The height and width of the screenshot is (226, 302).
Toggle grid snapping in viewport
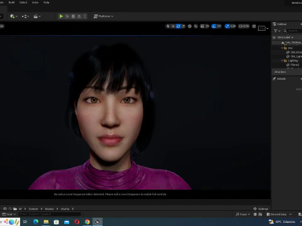click(x=202, y=26)
